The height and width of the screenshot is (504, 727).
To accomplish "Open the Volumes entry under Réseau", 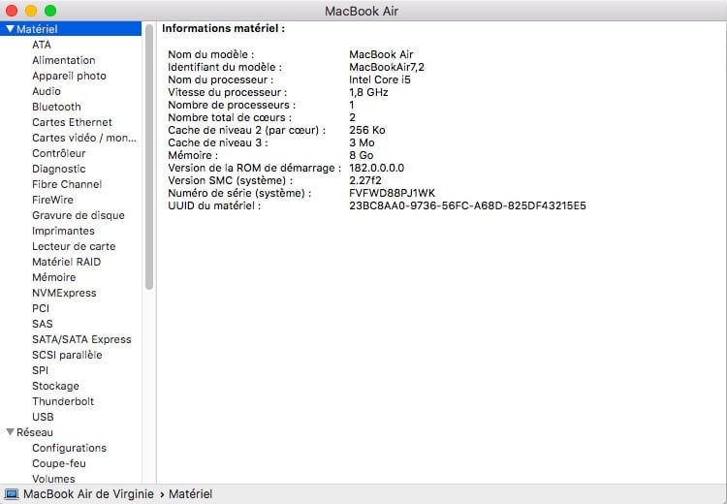I will point(53,479).
